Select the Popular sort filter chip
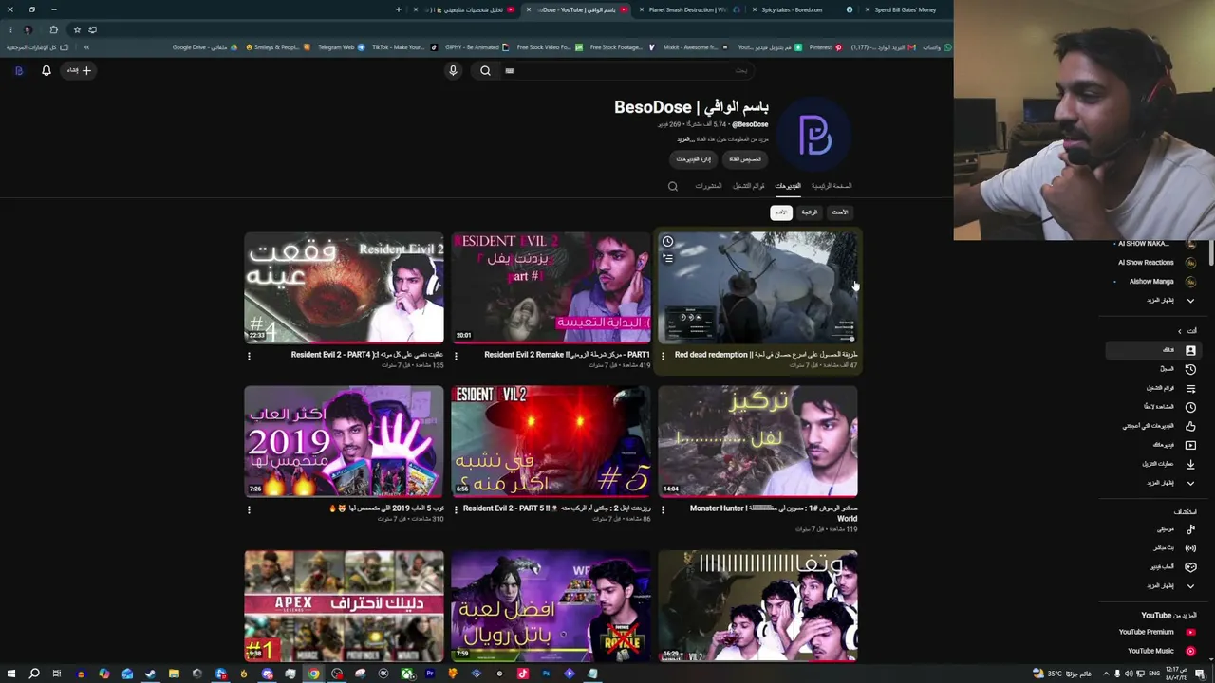This screenshot has height=683, width=1215. tap(810, 212)
